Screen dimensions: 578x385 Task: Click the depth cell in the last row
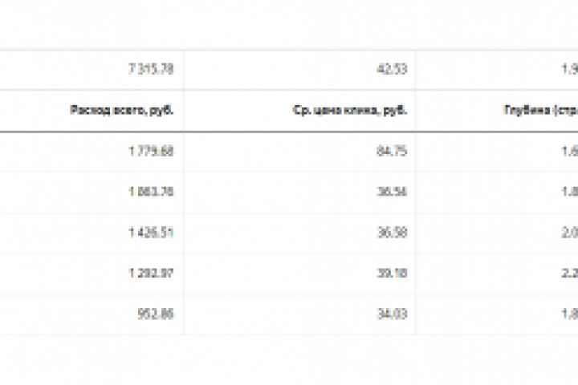click(x=568, y=315)
